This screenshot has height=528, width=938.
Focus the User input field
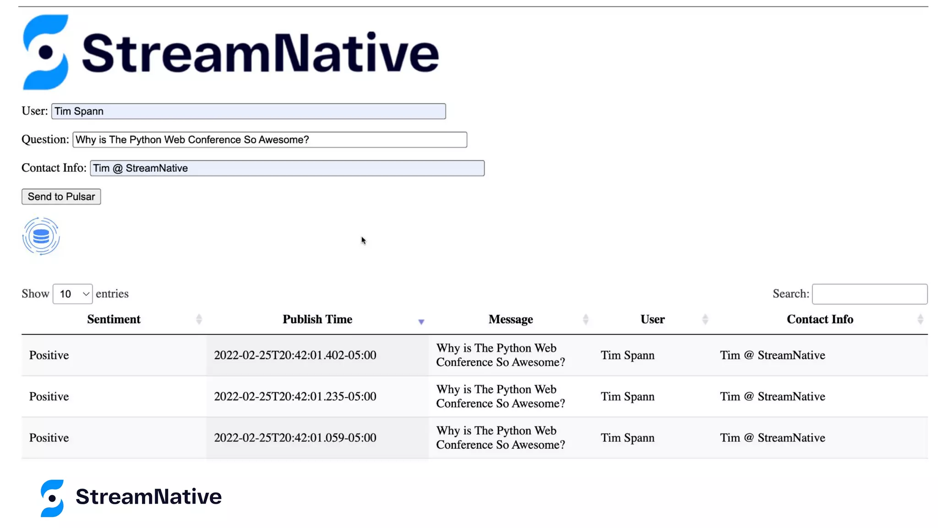coord(249,111)
